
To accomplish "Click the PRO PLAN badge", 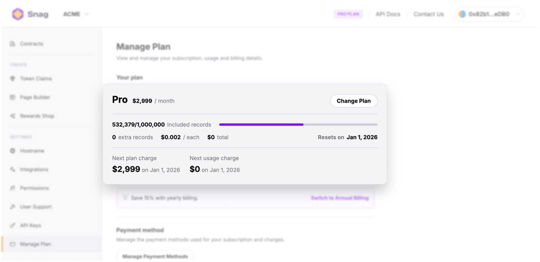I will pos(348,14).
